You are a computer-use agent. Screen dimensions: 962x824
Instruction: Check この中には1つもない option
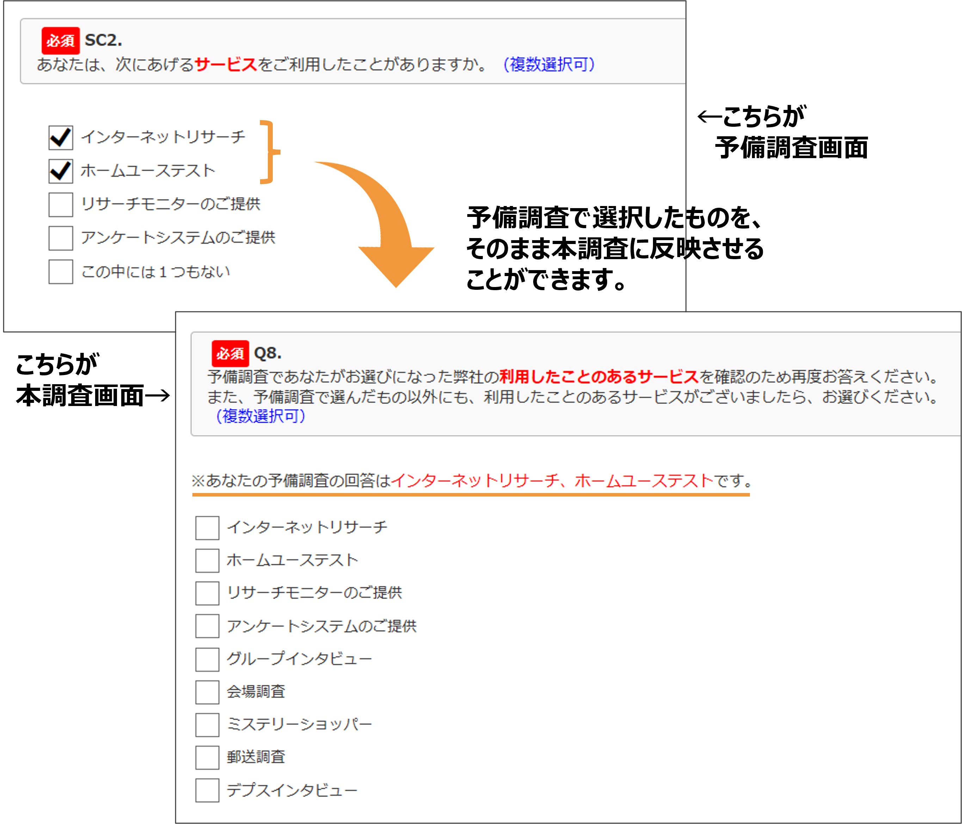[x=60, y=272]
